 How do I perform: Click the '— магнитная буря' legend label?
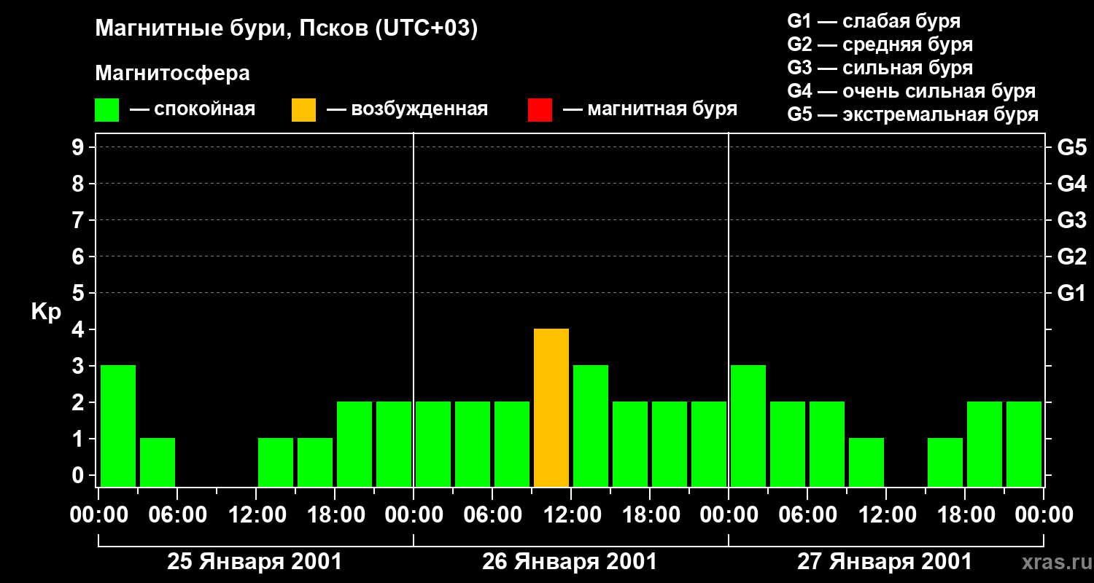(650, 110)
